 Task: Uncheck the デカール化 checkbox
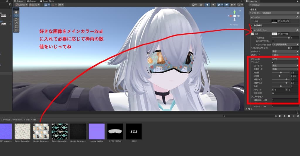pos(273,62)
